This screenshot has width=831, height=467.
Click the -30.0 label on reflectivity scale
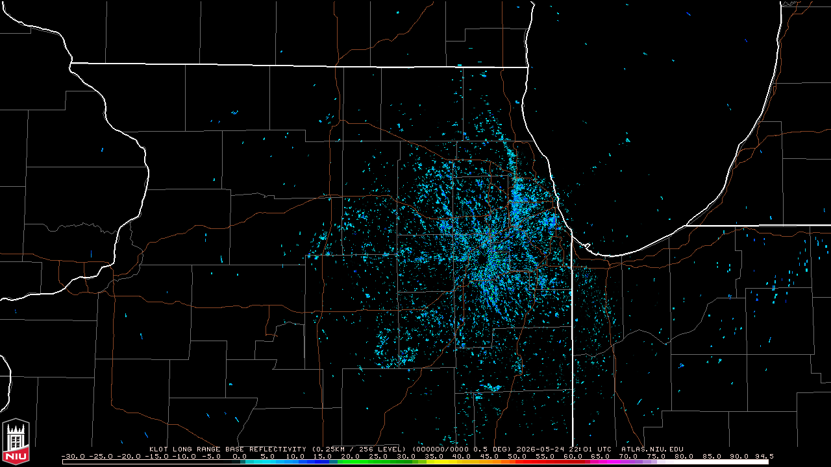pos(73,456)
